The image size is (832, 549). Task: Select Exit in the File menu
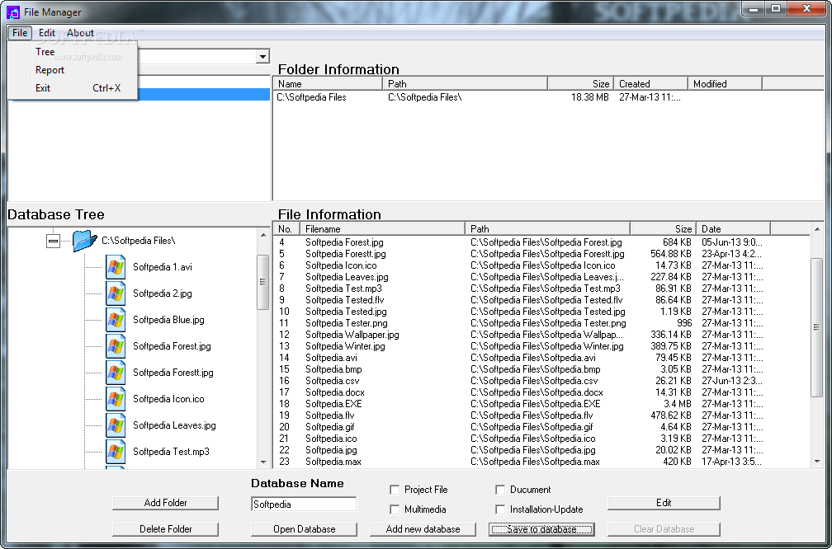[x=73, y=88]
